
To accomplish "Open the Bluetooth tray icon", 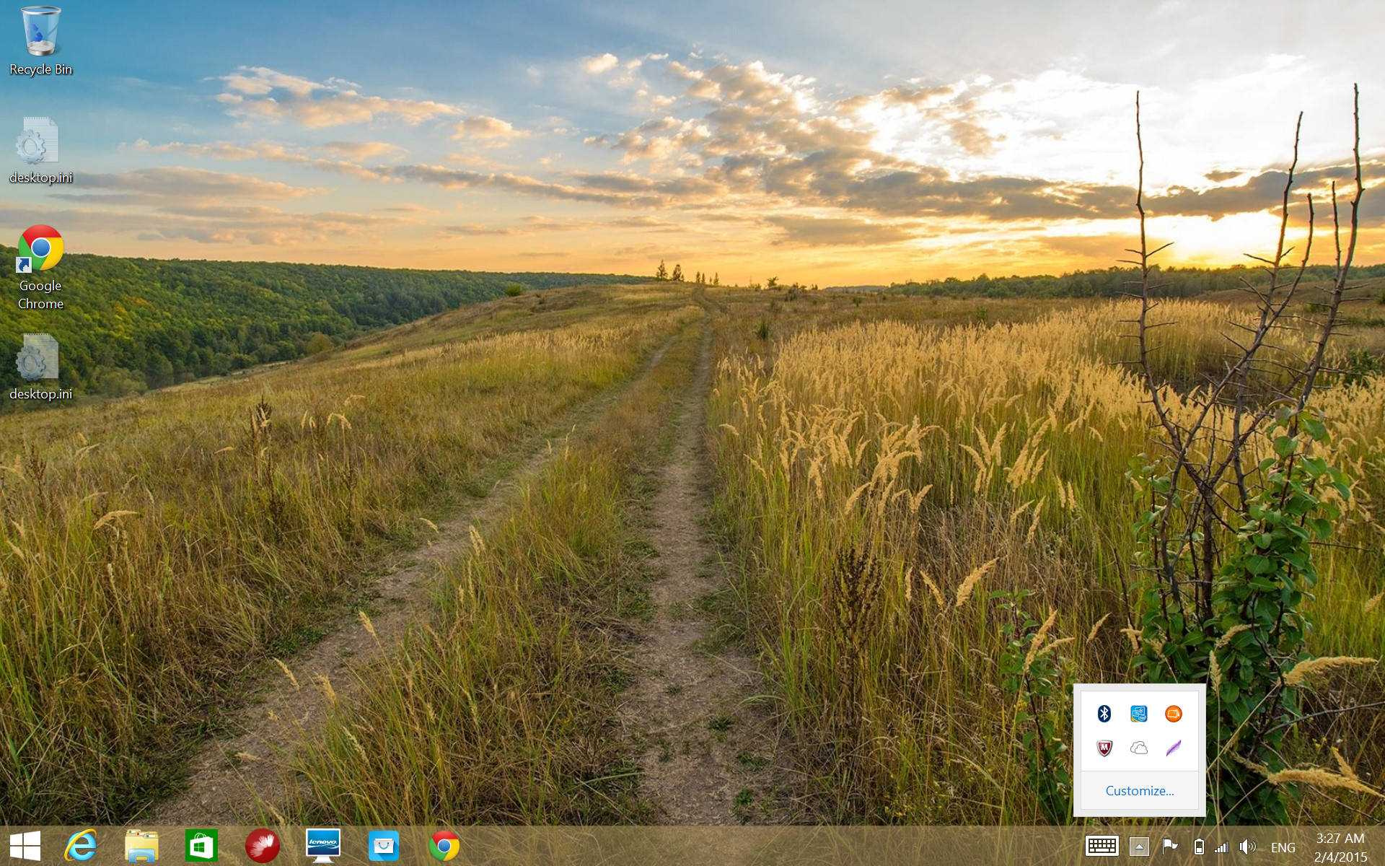I will point(1104,714).
